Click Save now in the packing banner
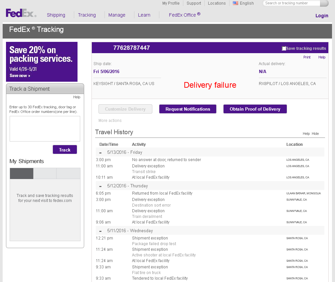Viewport: 335px width, 282px height. tap(20, 76)
